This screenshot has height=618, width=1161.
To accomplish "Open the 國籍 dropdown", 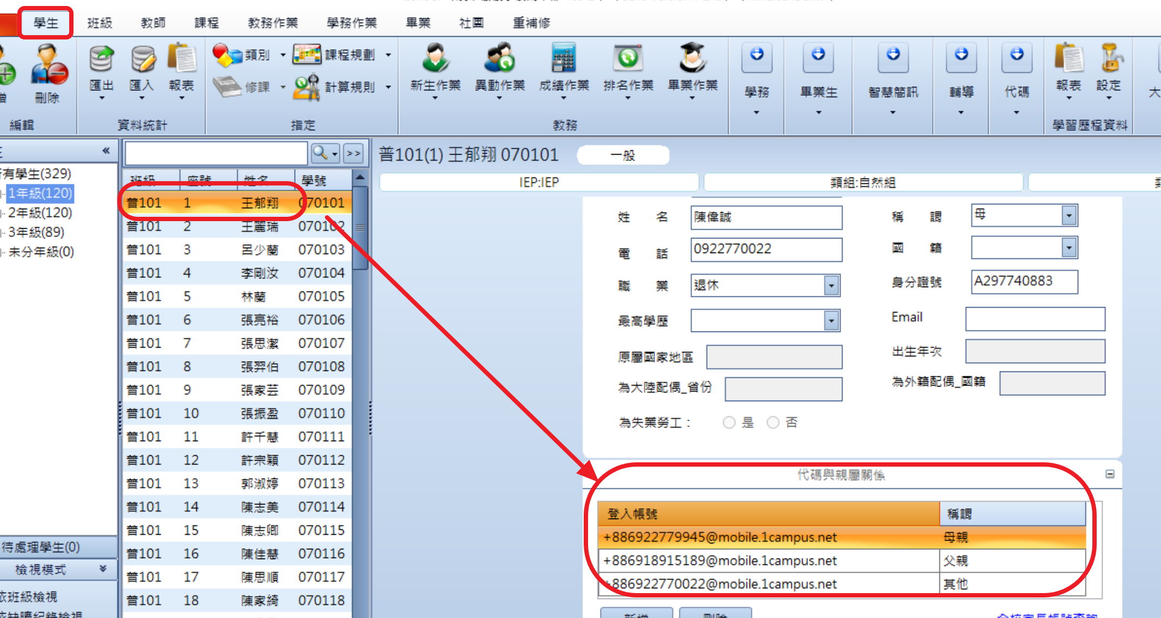I will tap(1069, 248).
